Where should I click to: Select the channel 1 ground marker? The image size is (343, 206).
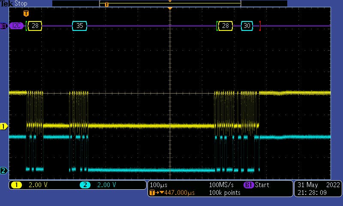click(4, 126)
